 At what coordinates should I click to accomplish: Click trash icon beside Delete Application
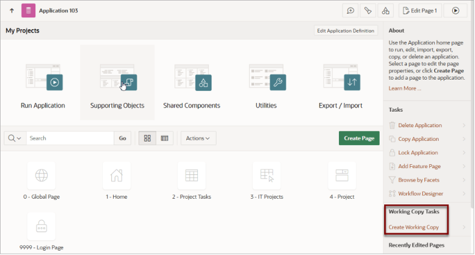click(392, 125)
